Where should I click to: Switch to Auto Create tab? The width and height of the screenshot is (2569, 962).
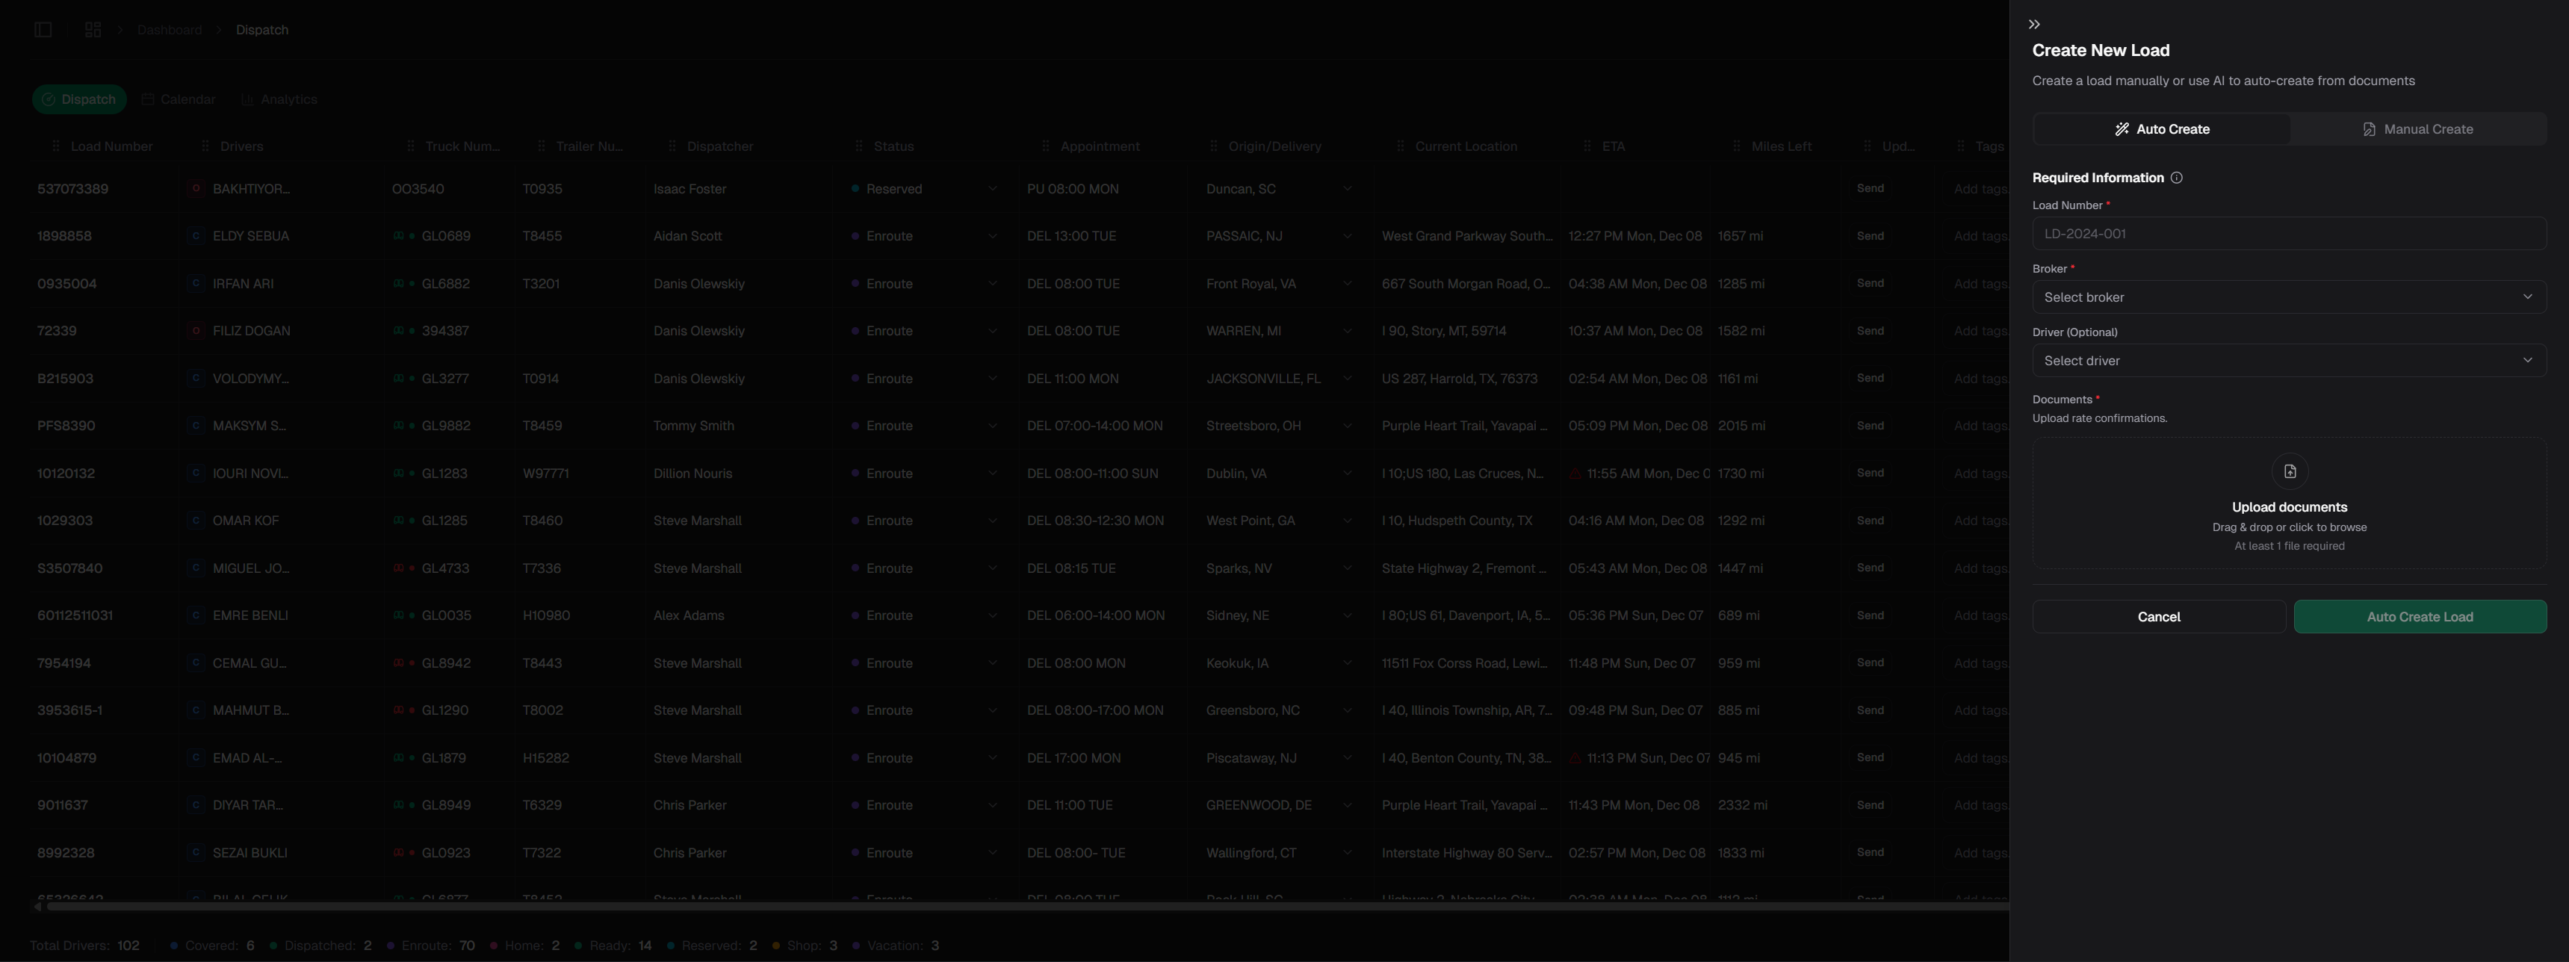point(2161,130)
